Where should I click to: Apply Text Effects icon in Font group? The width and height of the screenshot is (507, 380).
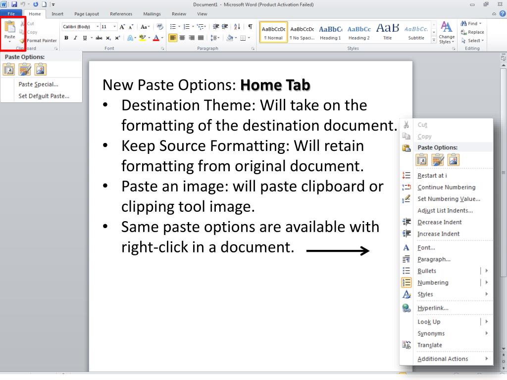pyautogui.click(x=130, y=38)
